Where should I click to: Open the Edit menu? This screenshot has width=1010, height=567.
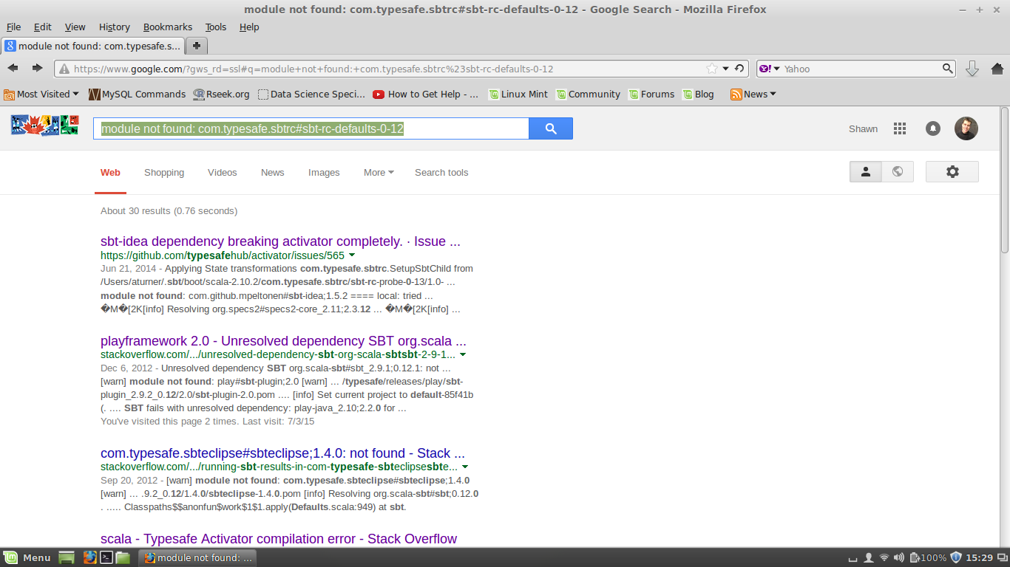(x=43, y=27)
